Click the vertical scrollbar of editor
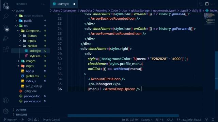218x122 pixels. click(216, 70)
